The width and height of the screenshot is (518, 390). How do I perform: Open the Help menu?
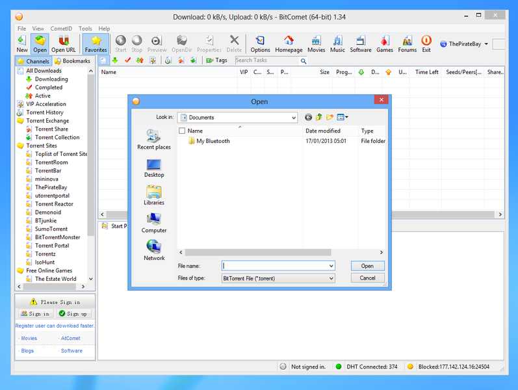[104, 29]
